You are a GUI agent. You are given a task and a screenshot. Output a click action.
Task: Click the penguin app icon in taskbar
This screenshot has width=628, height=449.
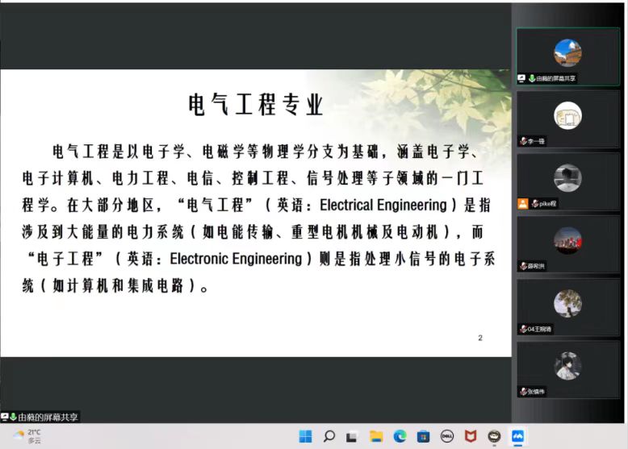(x=494, y=437)
